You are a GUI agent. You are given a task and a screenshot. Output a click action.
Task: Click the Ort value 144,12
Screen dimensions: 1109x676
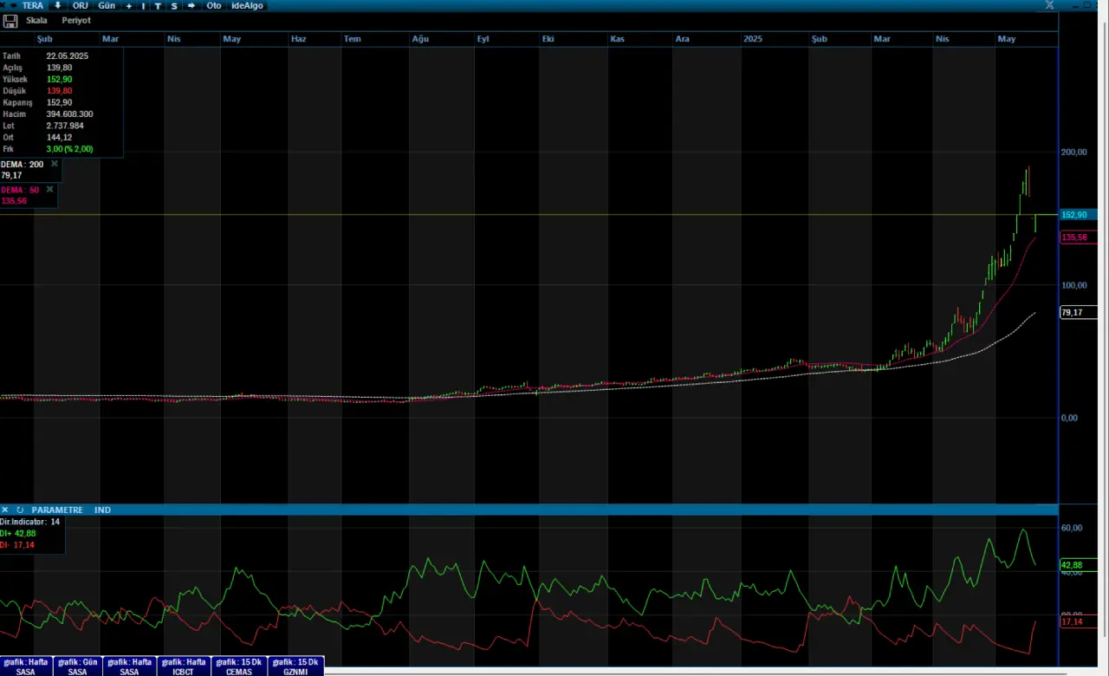click(x=59, y=138)
